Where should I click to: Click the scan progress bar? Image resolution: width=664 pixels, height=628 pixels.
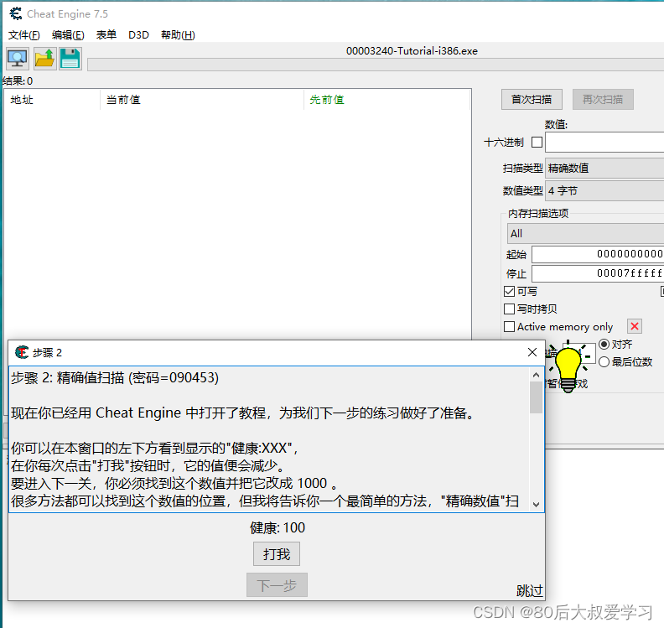(376, 65)
